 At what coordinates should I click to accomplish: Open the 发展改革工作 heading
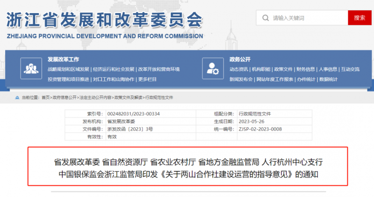pyautogui.click(x=63, y=59)
